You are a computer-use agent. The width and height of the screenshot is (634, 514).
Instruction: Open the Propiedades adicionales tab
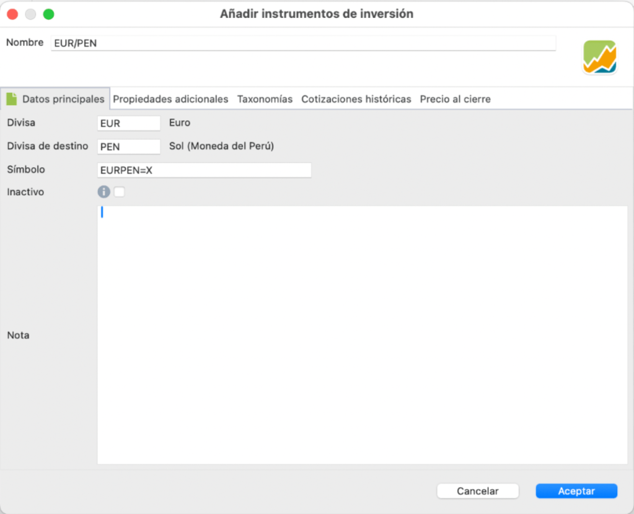coord(170,99)
